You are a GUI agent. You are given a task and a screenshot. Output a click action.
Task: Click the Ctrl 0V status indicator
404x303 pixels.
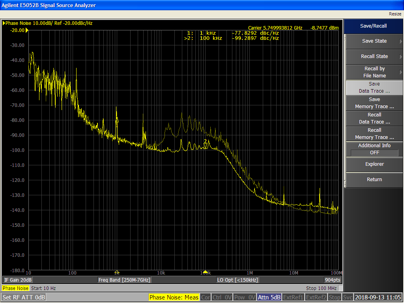coord(222,297)
